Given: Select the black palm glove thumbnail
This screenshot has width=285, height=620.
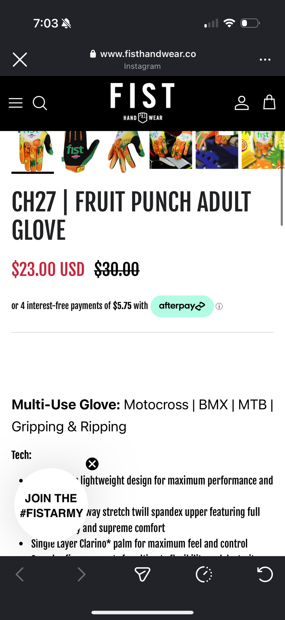Looking at the screenshot, I should click(79, 151).
